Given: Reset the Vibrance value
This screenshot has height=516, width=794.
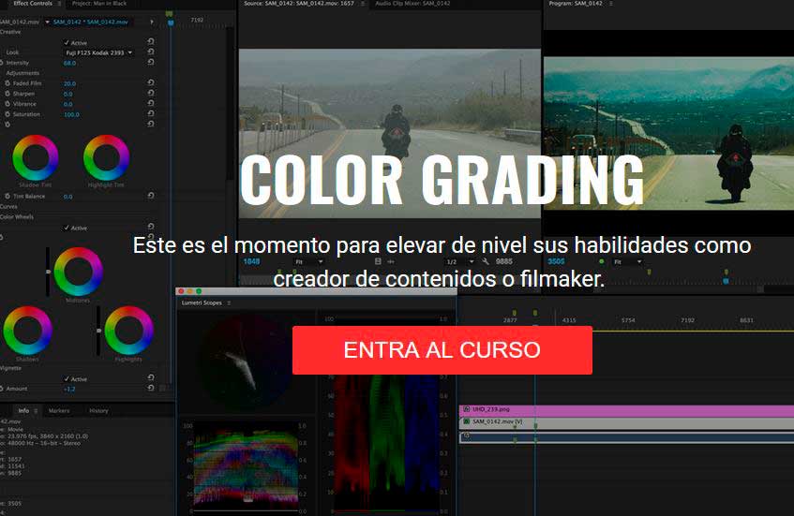Looking at the screenshot, I should (x=151, y=103).
